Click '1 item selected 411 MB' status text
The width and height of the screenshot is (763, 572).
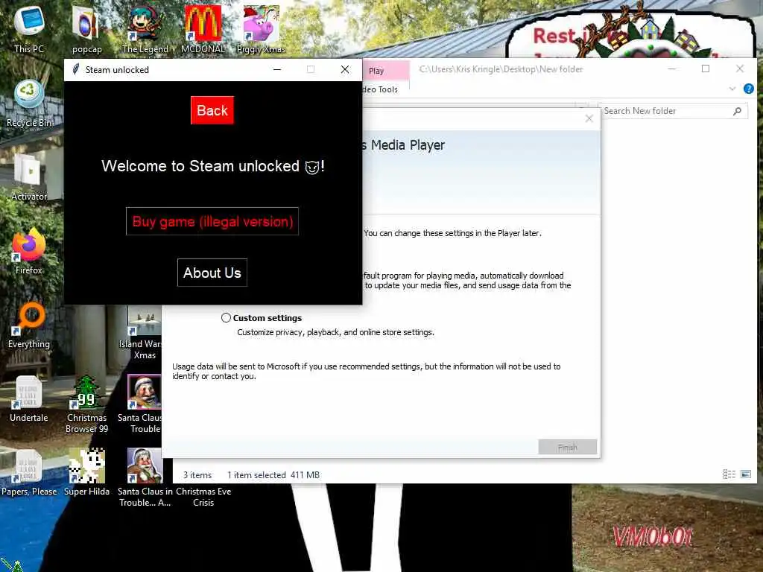click(273, 474)
